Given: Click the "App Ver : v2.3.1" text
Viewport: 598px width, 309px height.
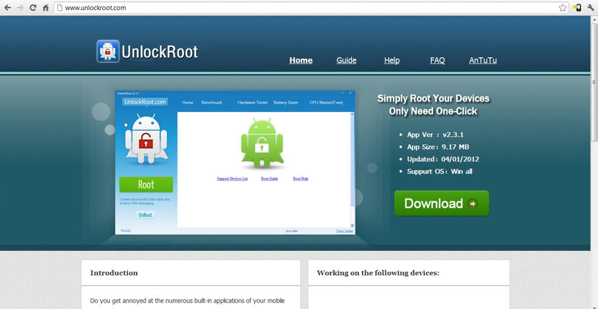Looking at the screenshot, I should [435, 135].
